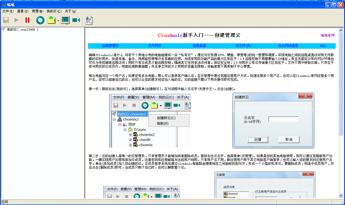The image size is (345, 205).
Task: Close the 端端 window
Action: click(x=341, y=5)
